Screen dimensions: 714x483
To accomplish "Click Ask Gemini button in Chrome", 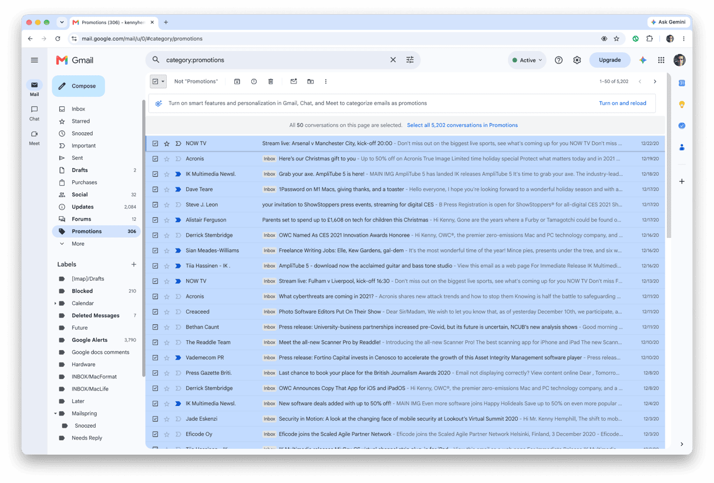I will (668, 22).
